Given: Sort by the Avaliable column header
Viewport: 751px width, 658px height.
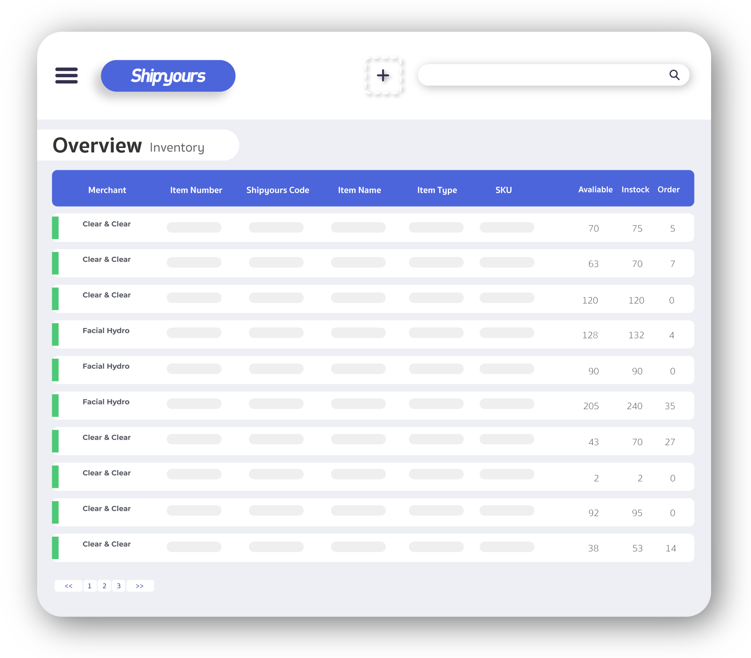Looking at the screenshot, I should tap(595, 190).
